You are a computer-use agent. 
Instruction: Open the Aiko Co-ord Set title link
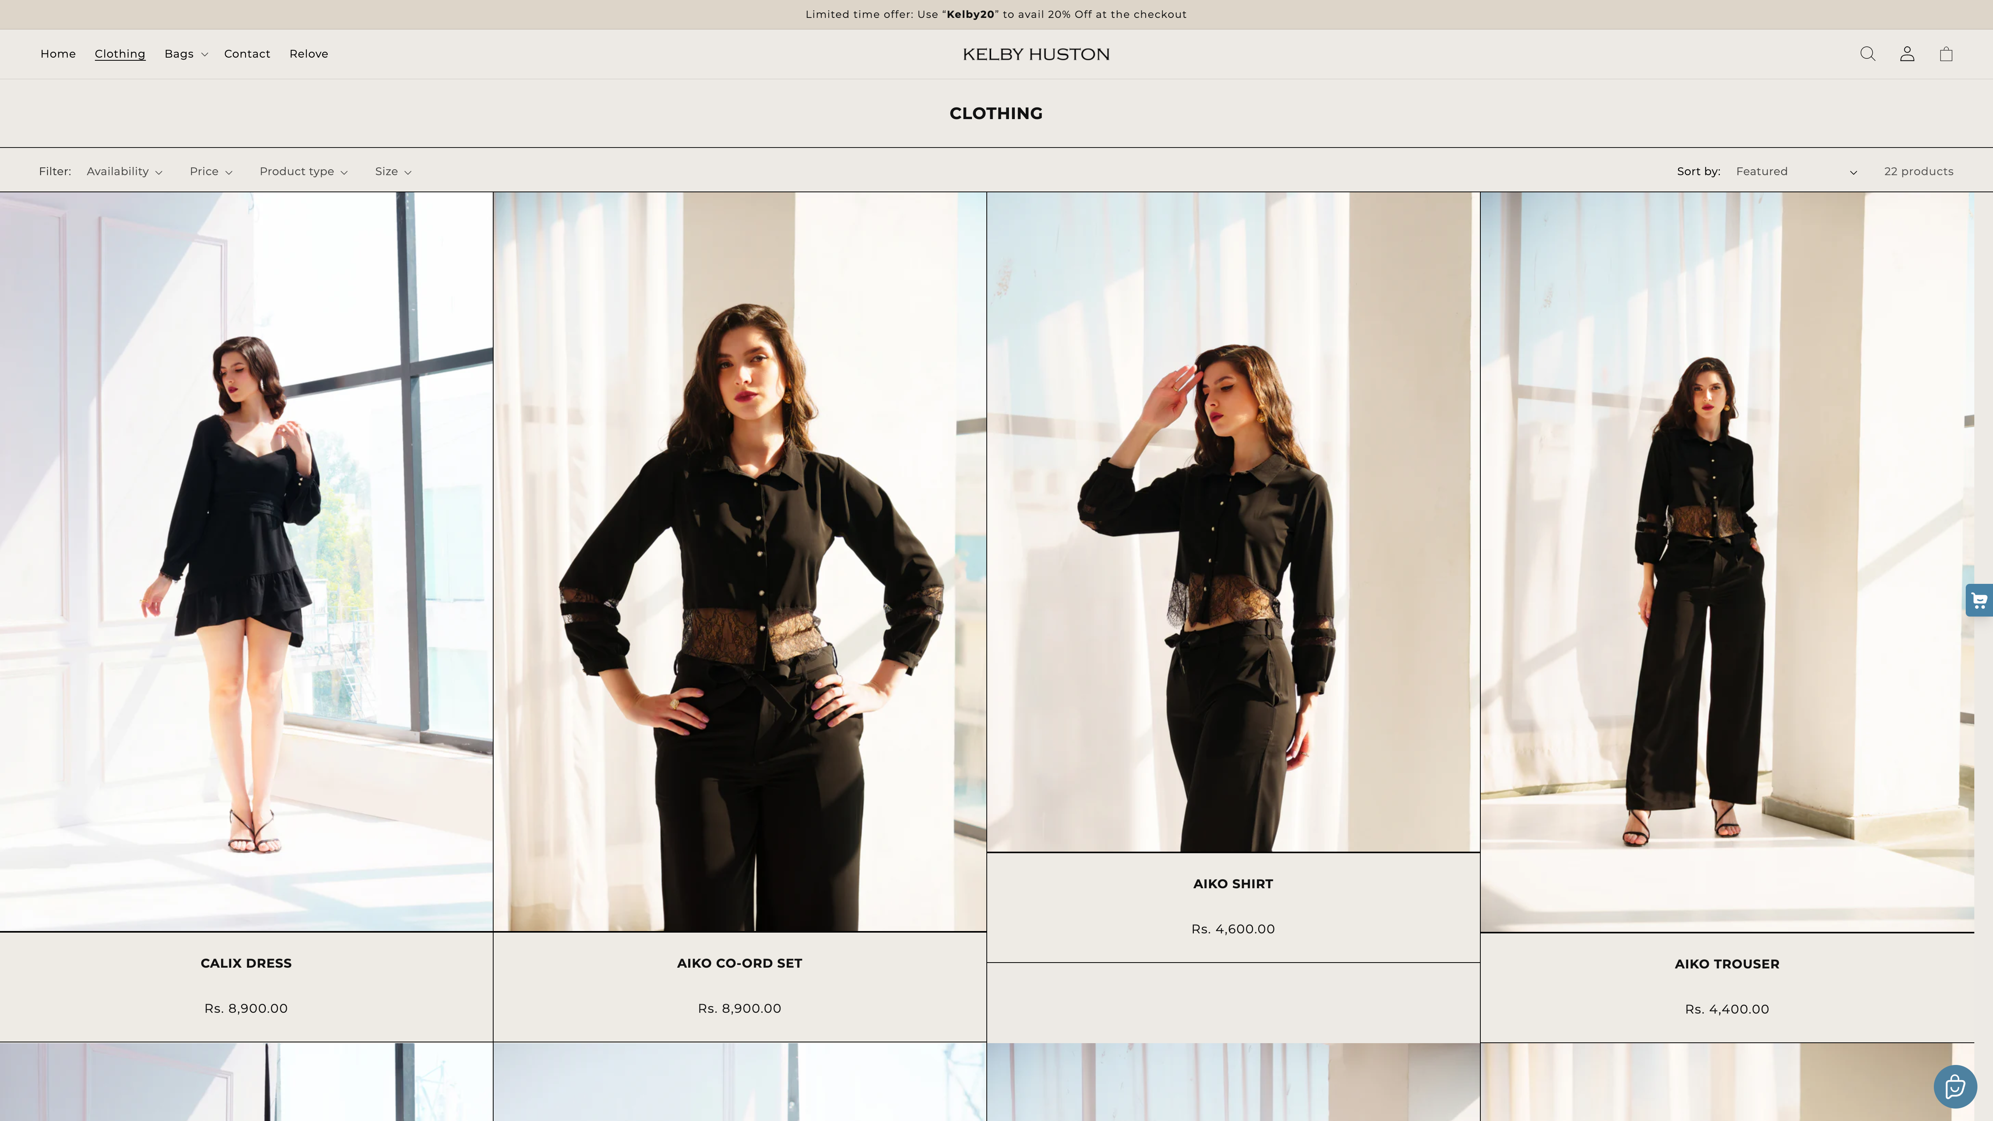(740, 963)
